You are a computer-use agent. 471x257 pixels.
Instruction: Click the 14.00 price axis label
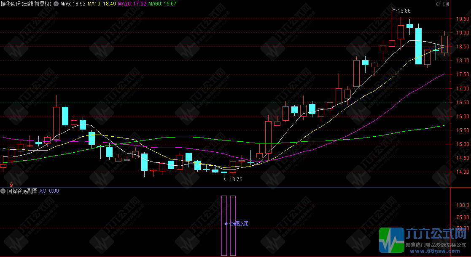tap(463, 172)
